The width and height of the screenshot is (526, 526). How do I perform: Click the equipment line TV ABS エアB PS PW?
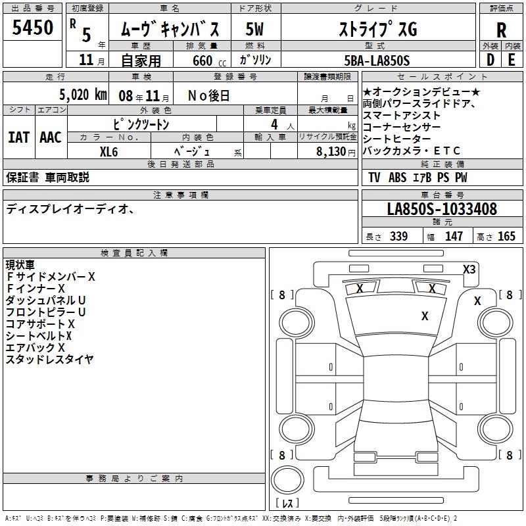tap(418, 178)
